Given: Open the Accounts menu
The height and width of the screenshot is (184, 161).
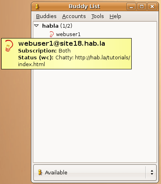Looking at the screenshot, I should 74,16.
